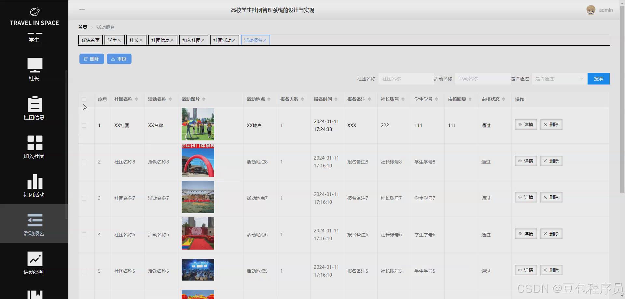Image resolution: width=625 pixels, height=299 pixels.
Task: Toggle the select-all checkbox in the table header
Action: coord(84,99)
